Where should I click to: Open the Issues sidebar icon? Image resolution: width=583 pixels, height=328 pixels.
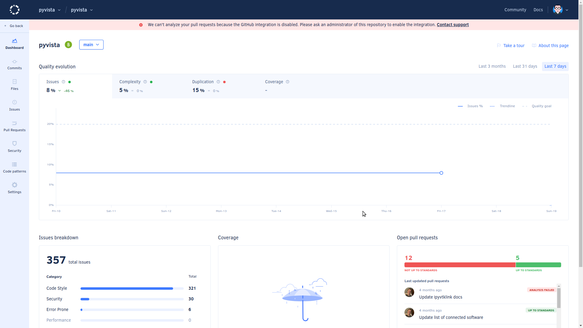point(15,102)
